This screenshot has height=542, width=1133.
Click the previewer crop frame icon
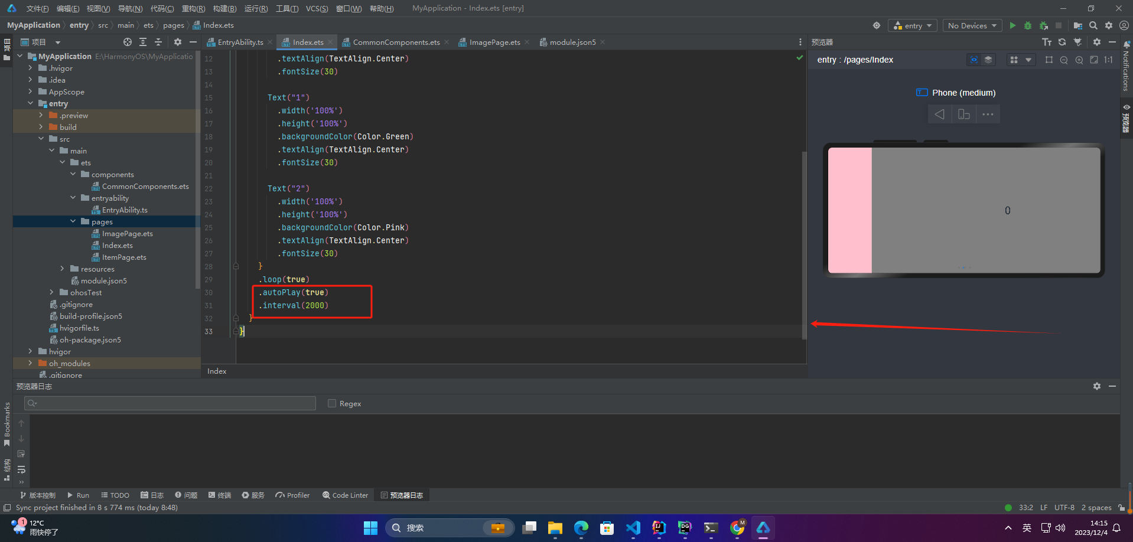pos(1049,60)
